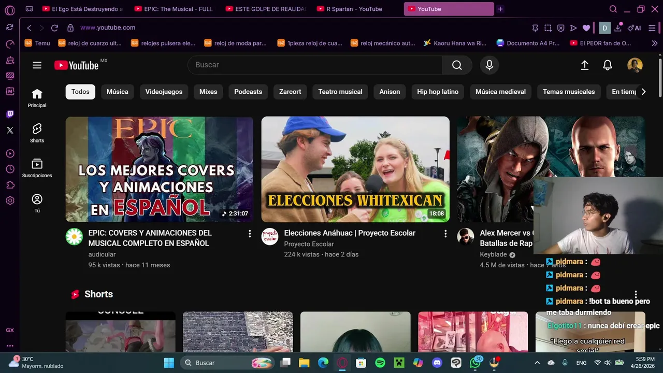Screen dimensions: 663x373
Task: Open three-dot menu for EPIC covers video
Action: pyautogui.click(x=250, y=234)
